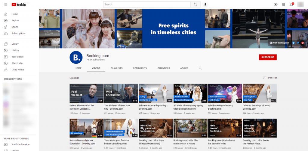
Task: Open Your videos in the sidebar
Action: point(18,57)
